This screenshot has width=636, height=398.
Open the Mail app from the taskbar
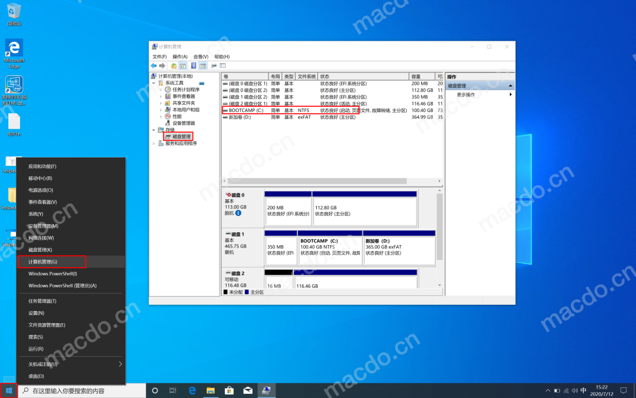pyautogui.click(x=248, y=390)
